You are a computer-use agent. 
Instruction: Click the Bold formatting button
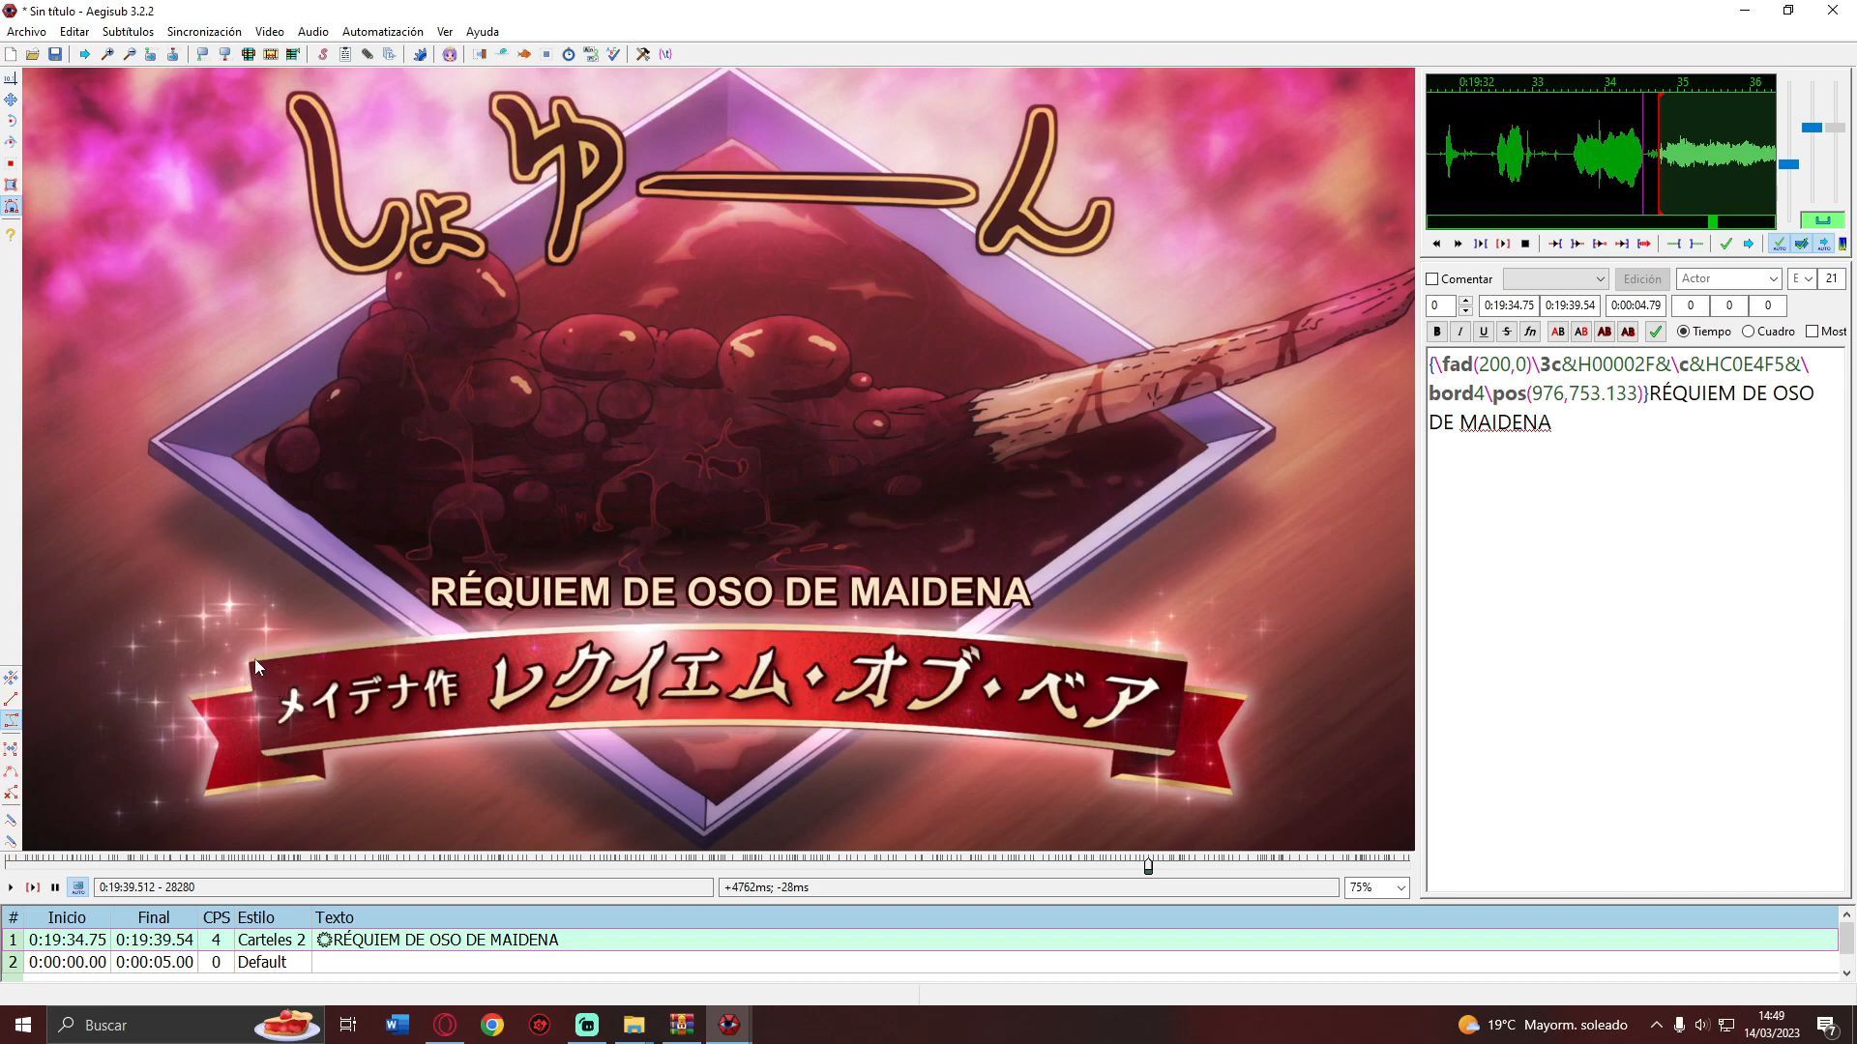pyautogui.click(x=1437, y=332)
